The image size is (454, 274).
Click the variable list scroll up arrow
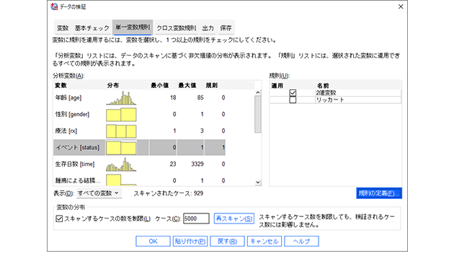point(258,93)
